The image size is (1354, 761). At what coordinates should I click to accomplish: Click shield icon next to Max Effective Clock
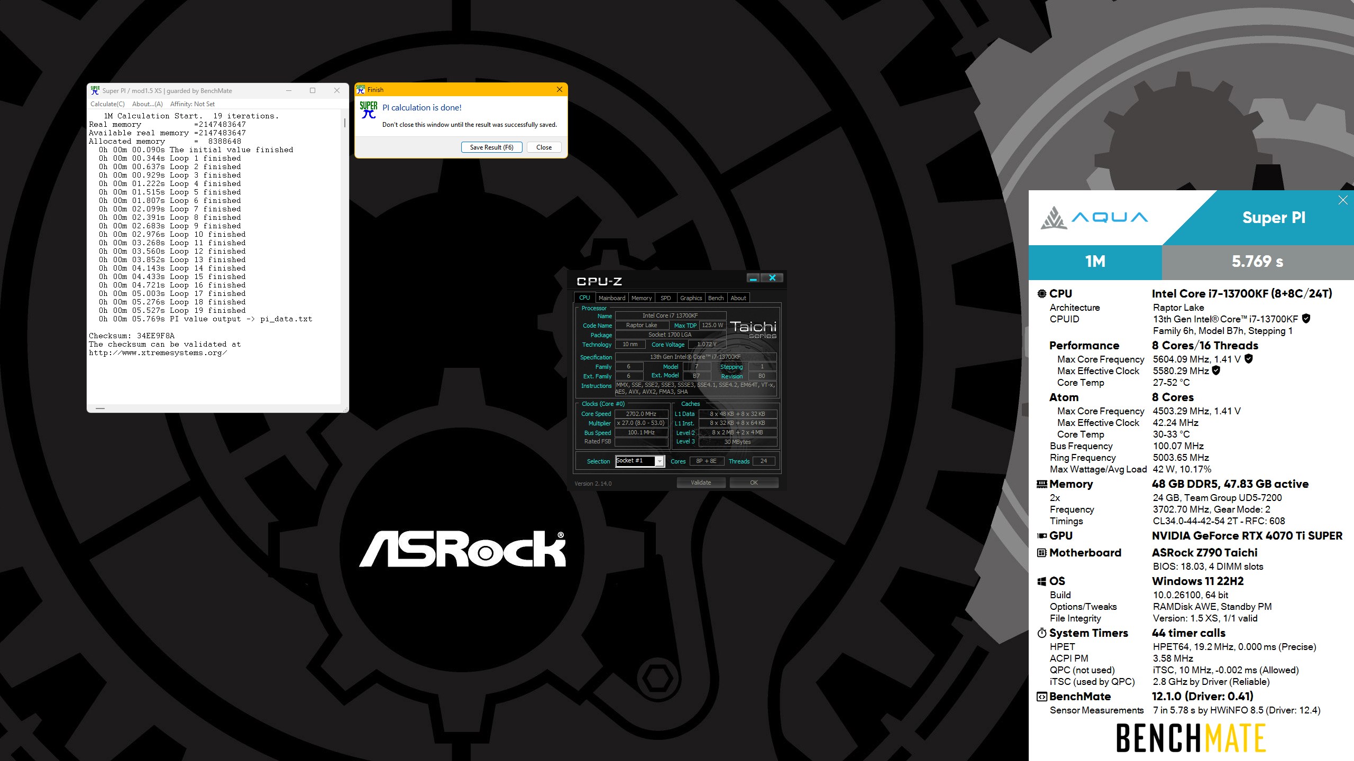[1216, 370]
